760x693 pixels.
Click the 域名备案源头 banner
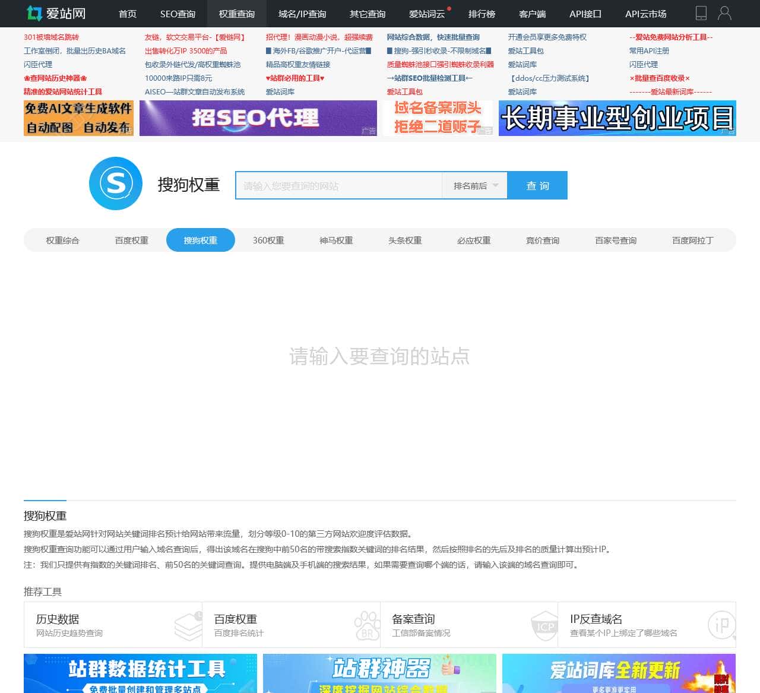[x=438, y=118]
